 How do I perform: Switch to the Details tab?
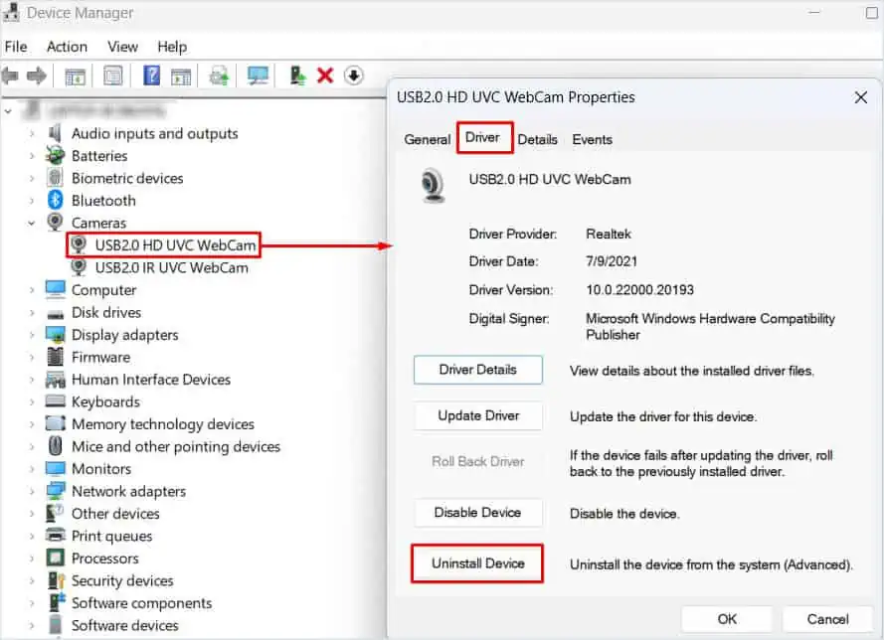tap(537, 139)
